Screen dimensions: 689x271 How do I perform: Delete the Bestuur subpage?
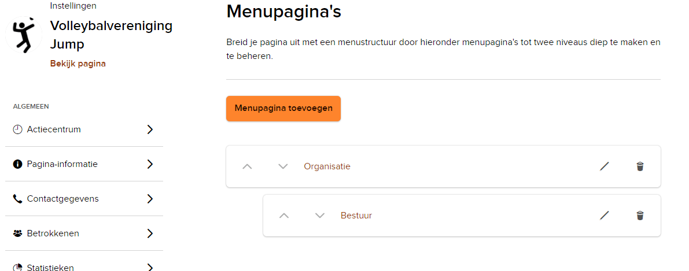tap(640, 216)
